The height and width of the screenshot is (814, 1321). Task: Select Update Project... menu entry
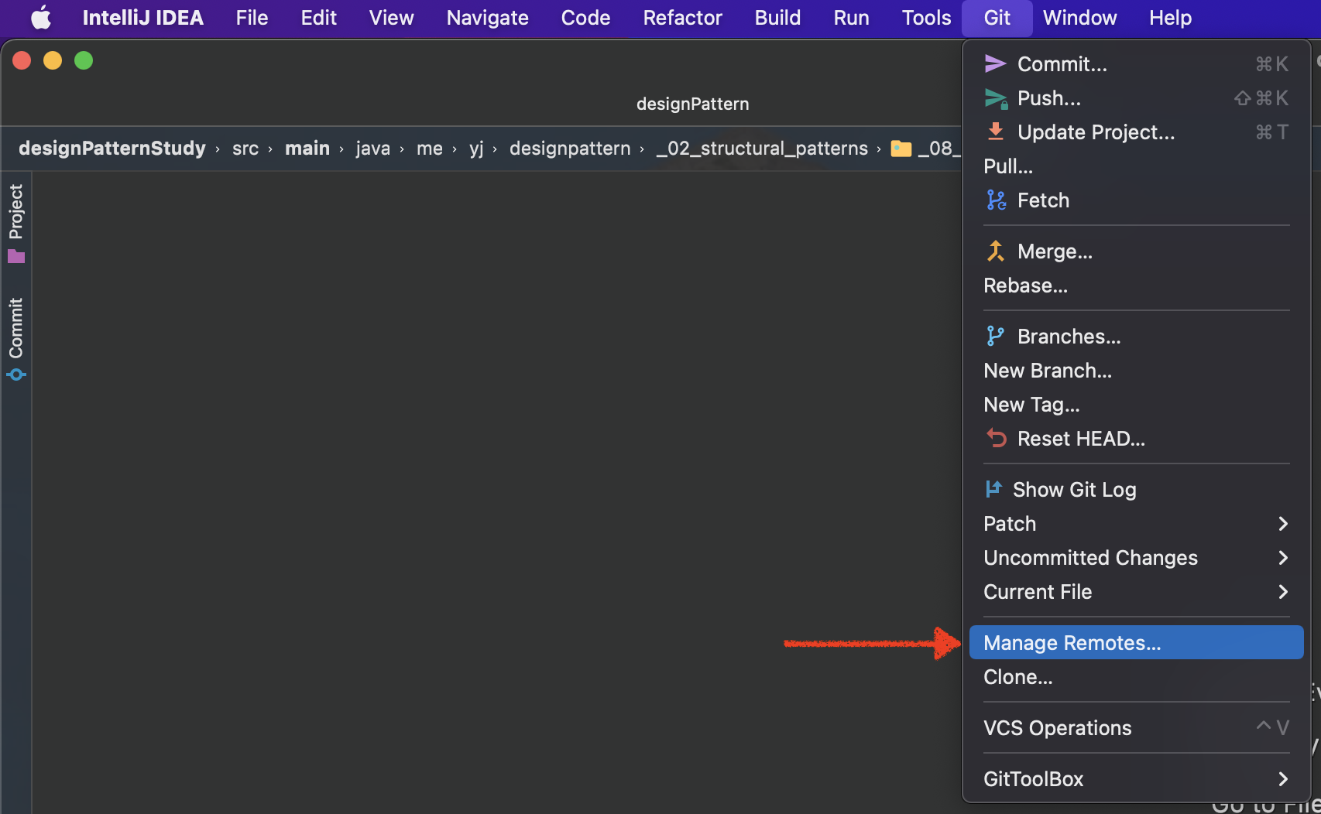[x=1136, y=132]
